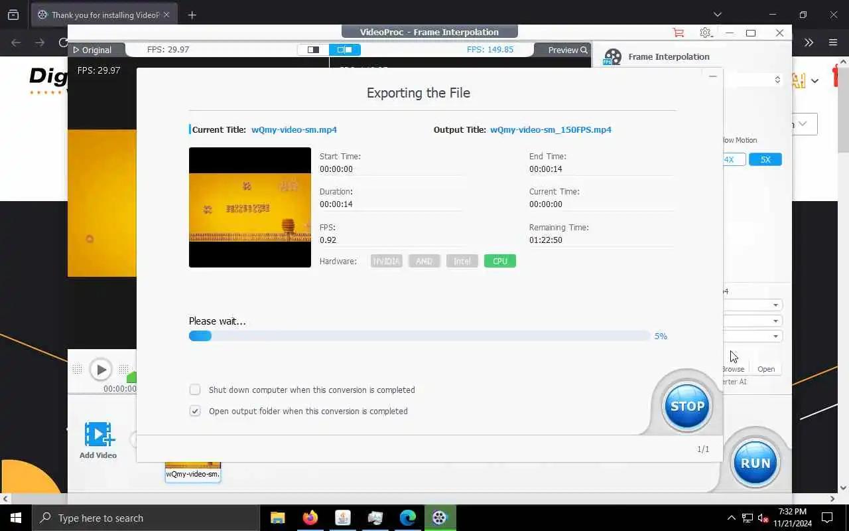Switch to single-pane view mode
Image resolution: width=849 pixels, height=531 pixels.
pyautogui.click(x=313, y=50)
